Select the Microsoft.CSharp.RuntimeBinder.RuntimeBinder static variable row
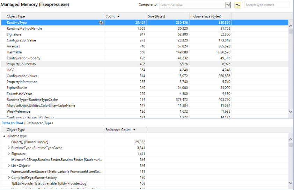 pyautogui.click(x=145, y=160)
